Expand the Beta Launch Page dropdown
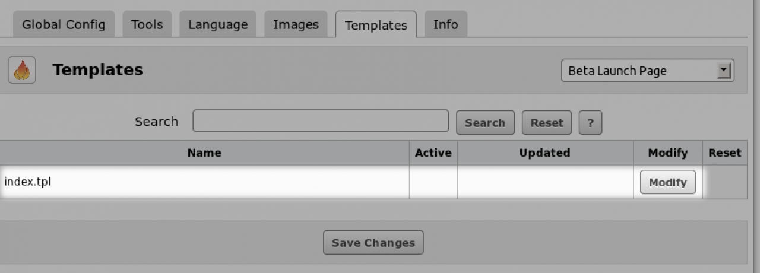 [x=648, y=71]
